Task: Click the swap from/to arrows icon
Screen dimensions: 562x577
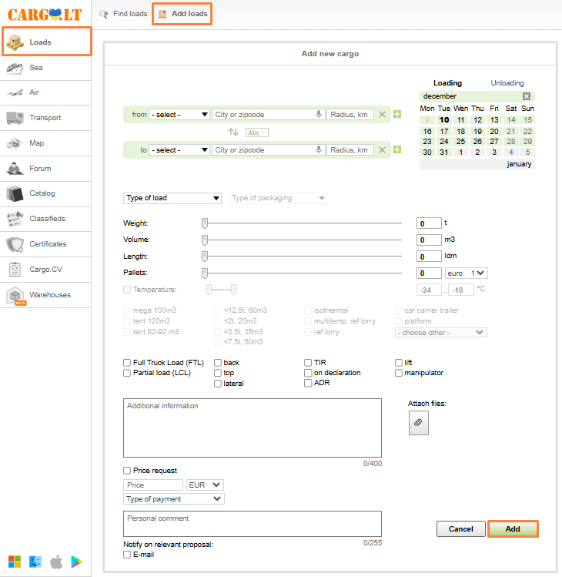Action: [x=233, y=132]
